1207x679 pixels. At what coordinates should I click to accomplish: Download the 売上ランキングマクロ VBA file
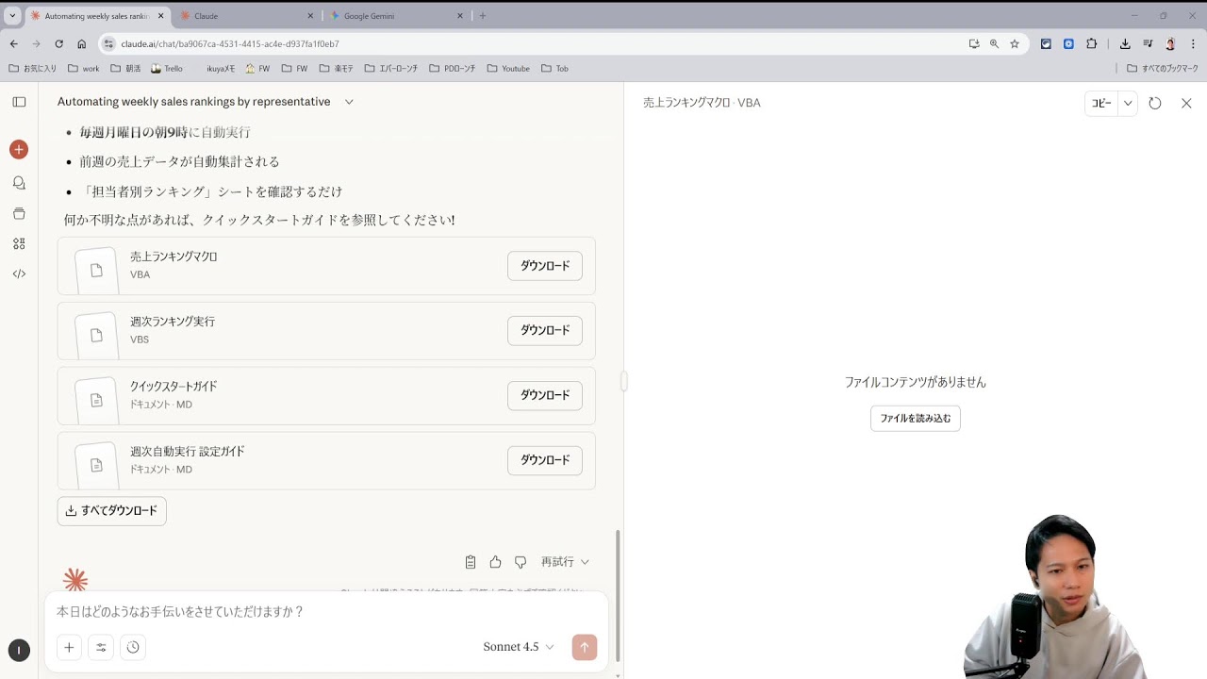tap(544, 266)
